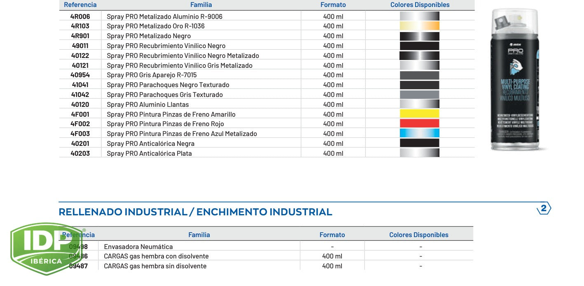Click Spray PRO Metalizado Aluminio R-9006 text
Image resolution: width=584 pixels, height=286 pixels.
(164, 16)
